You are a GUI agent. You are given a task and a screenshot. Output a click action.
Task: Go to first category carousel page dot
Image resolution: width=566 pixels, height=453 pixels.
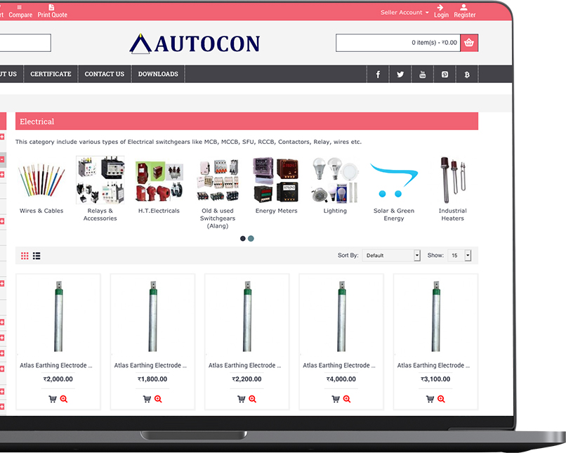(242, 239)
